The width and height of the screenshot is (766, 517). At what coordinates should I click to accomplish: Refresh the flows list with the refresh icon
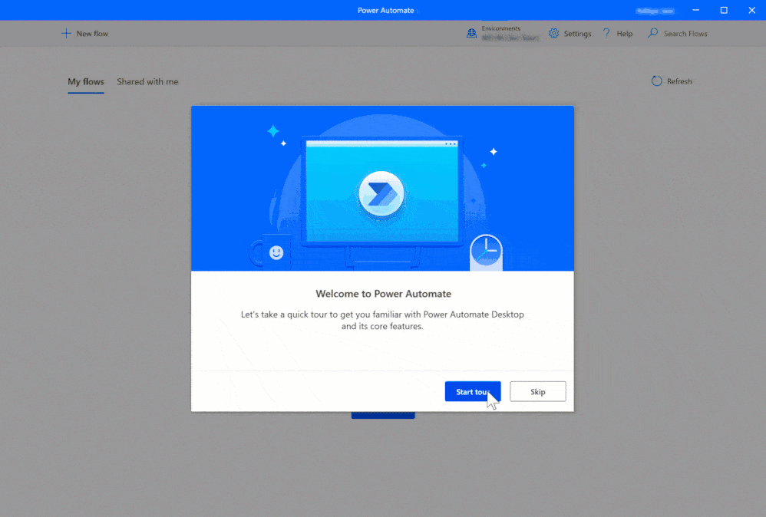point(656,81)
